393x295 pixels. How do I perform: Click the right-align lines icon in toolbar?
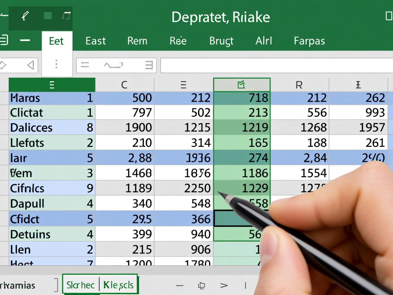pyautogui.click(x=149, y=65)
